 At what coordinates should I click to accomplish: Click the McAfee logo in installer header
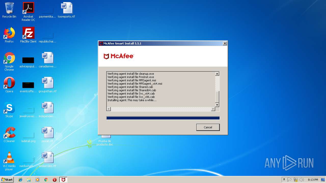119,56
